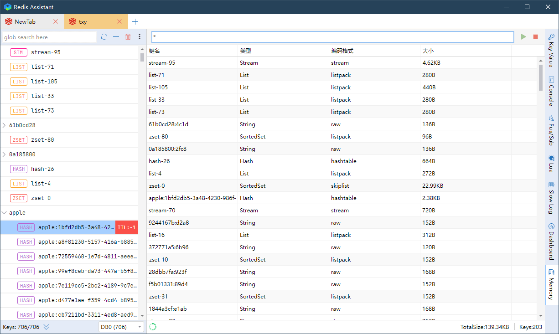Screen dimensions: 559x334
Task: Load more keys with double-chevron icon
Action: pyautogui.click(x=46, y=327)
